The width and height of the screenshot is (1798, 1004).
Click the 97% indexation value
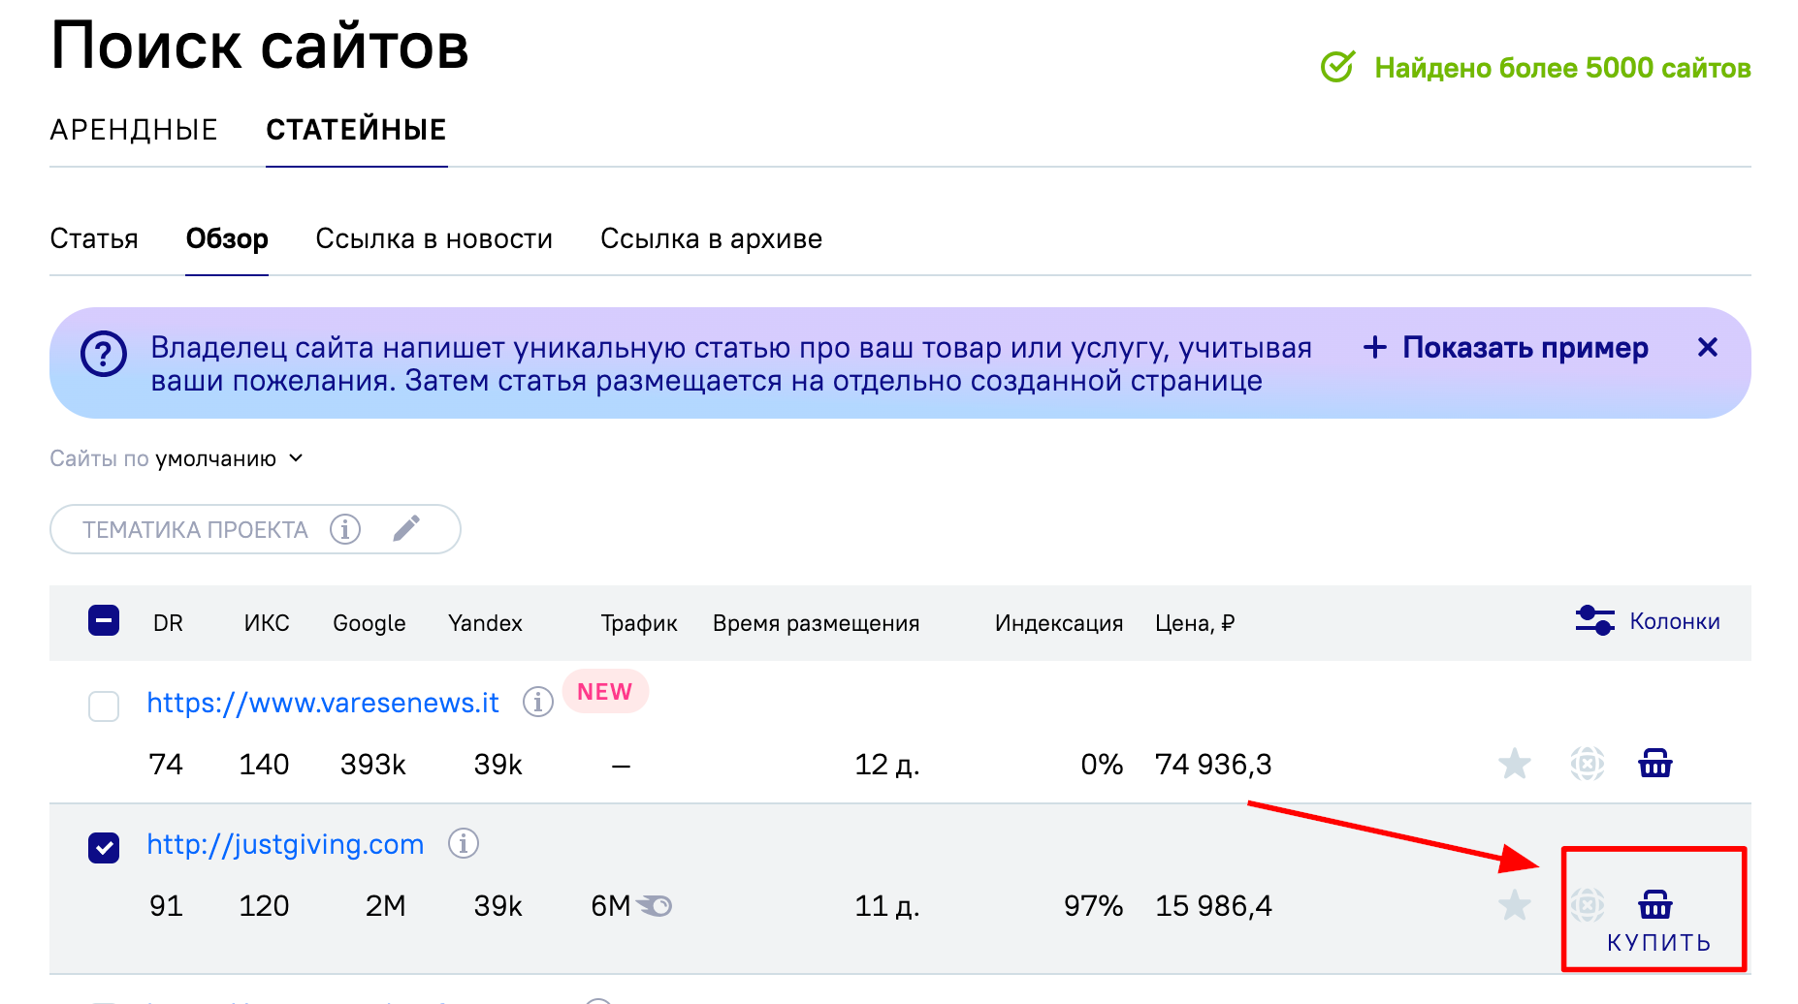[x=1093, y=906]
